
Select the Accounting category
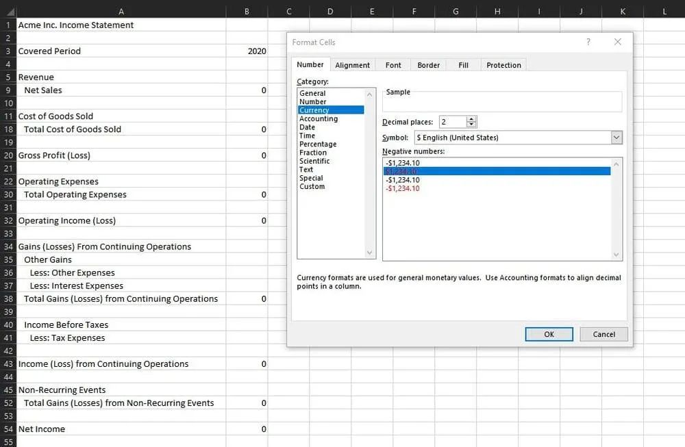tap(318, 118)
